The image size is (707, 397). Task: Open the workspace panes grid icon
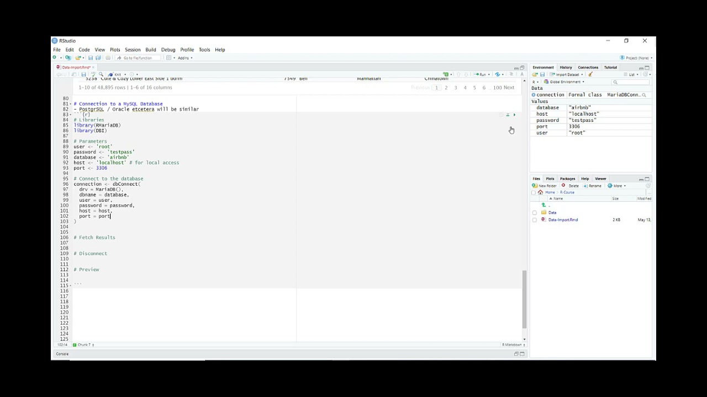168,57
